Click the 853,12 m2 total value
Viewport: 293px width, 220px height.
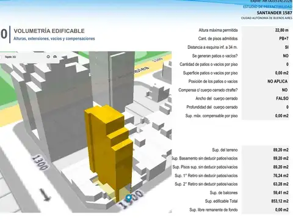click(280, 201)
